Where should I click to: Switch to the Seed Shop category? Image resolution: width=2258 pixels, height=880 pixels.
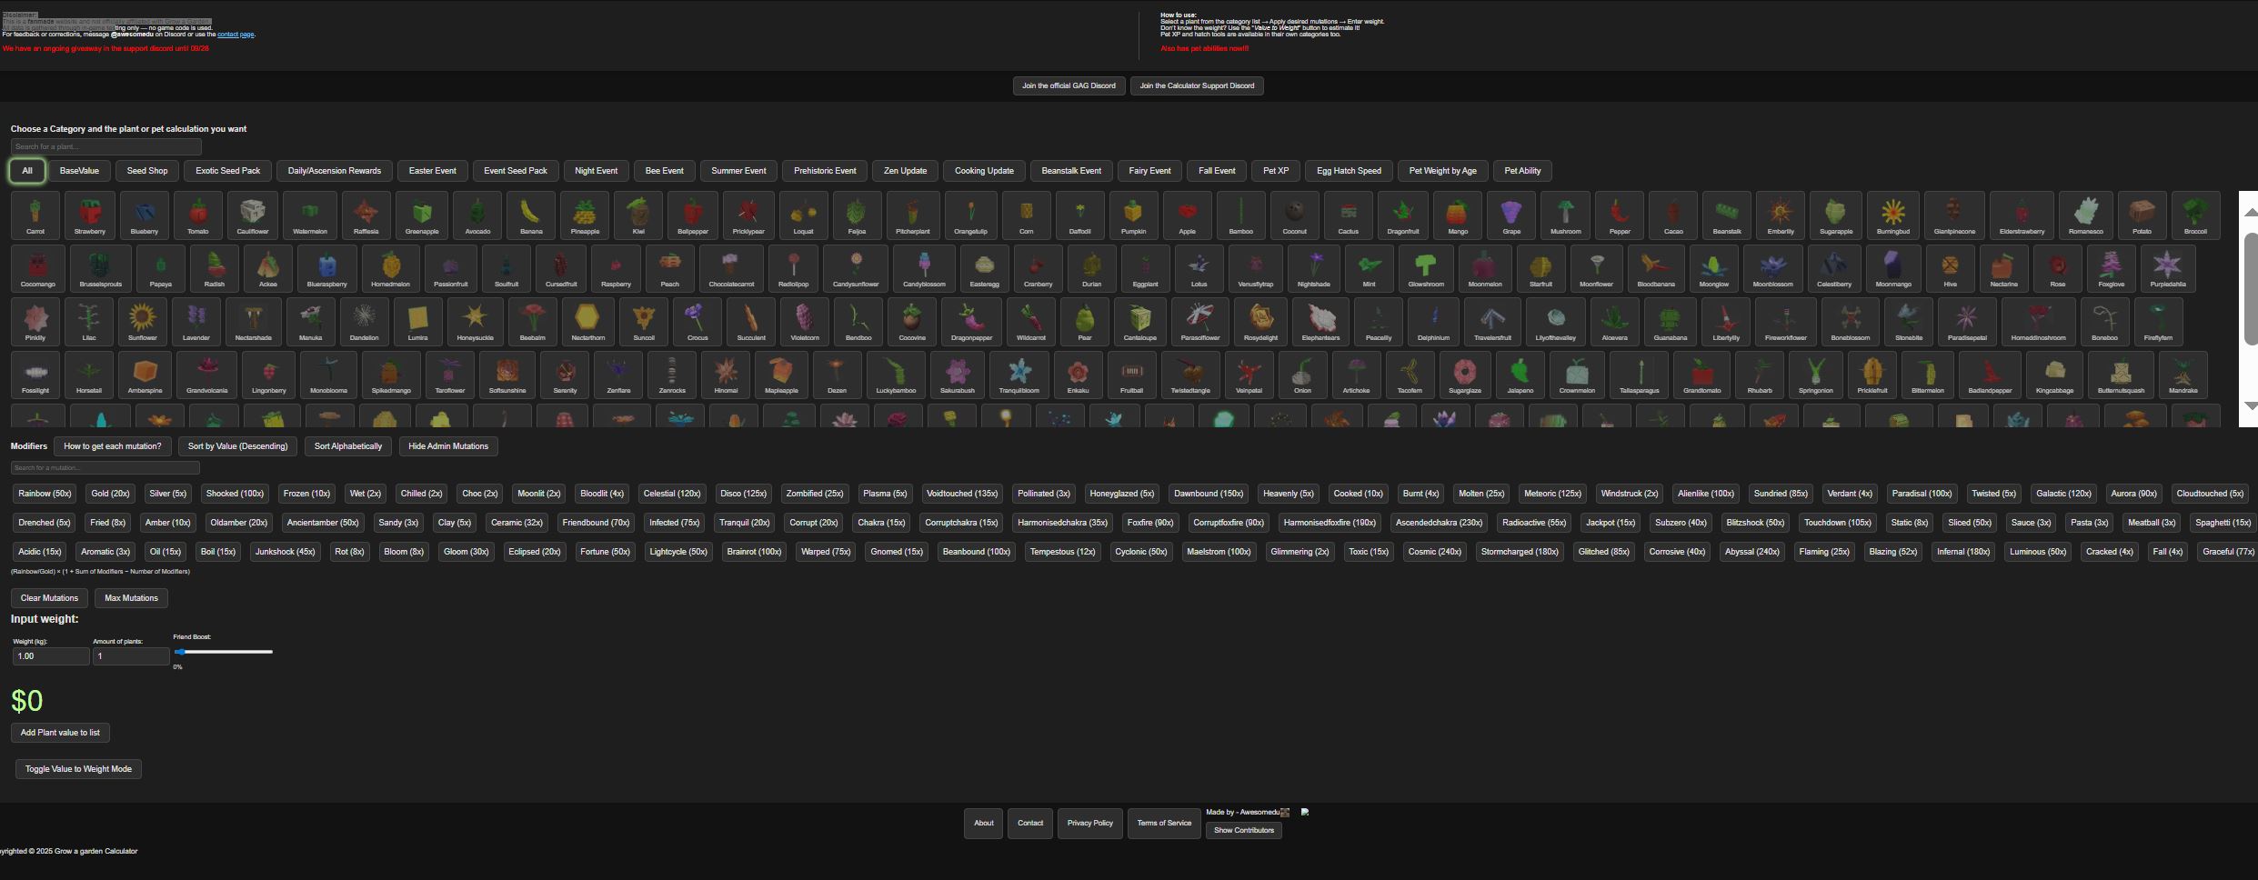tap(147, 171)
